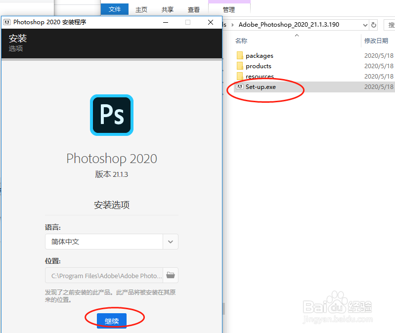Click the Photoshop Ps logo icon
395x333 pixels.
[112, 115]
